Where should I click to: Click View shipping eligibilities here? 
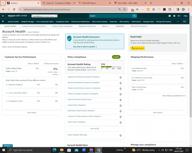pyautogui.click(x=174, y=96)
